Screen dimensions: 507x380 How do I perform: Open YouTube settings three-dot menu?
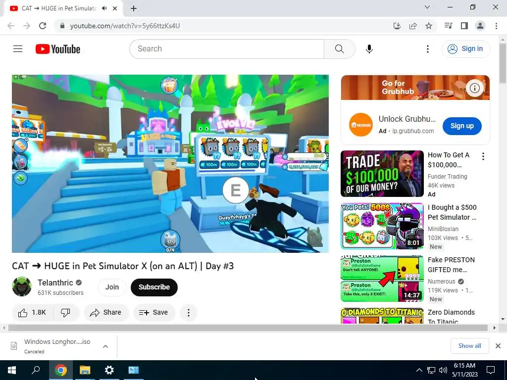(x=427, y=49)
